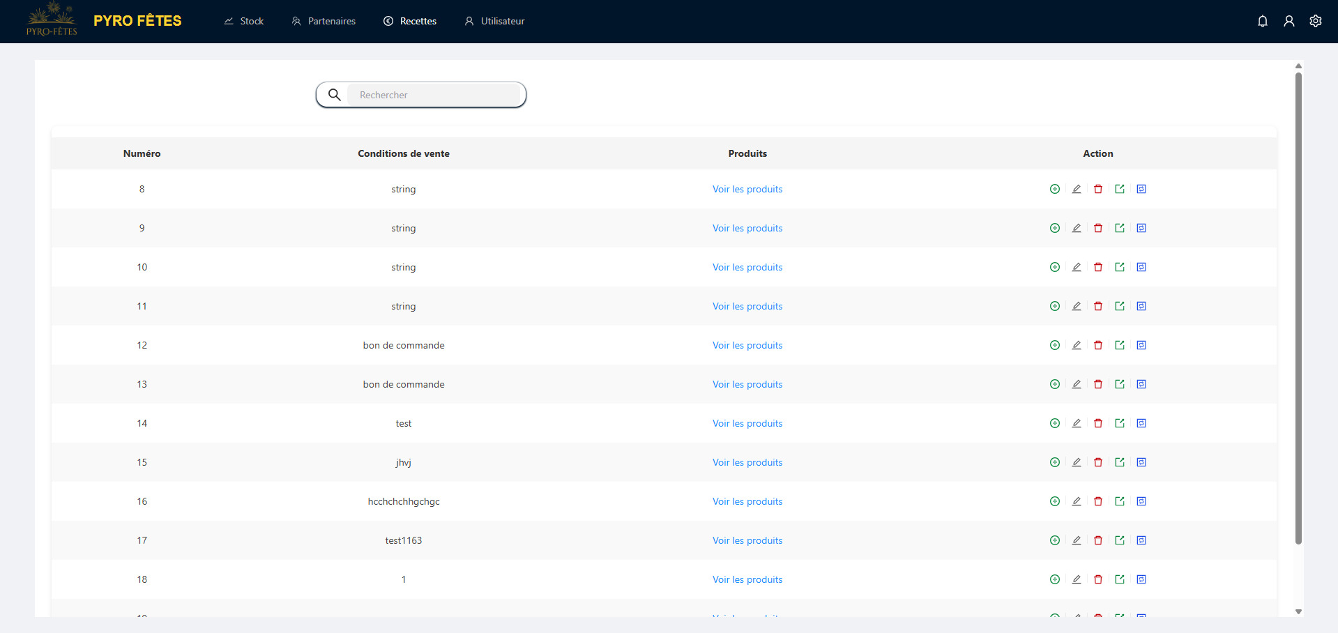Click the Rechercher search field
1338x633 pixels.
(x=436, y=95)
